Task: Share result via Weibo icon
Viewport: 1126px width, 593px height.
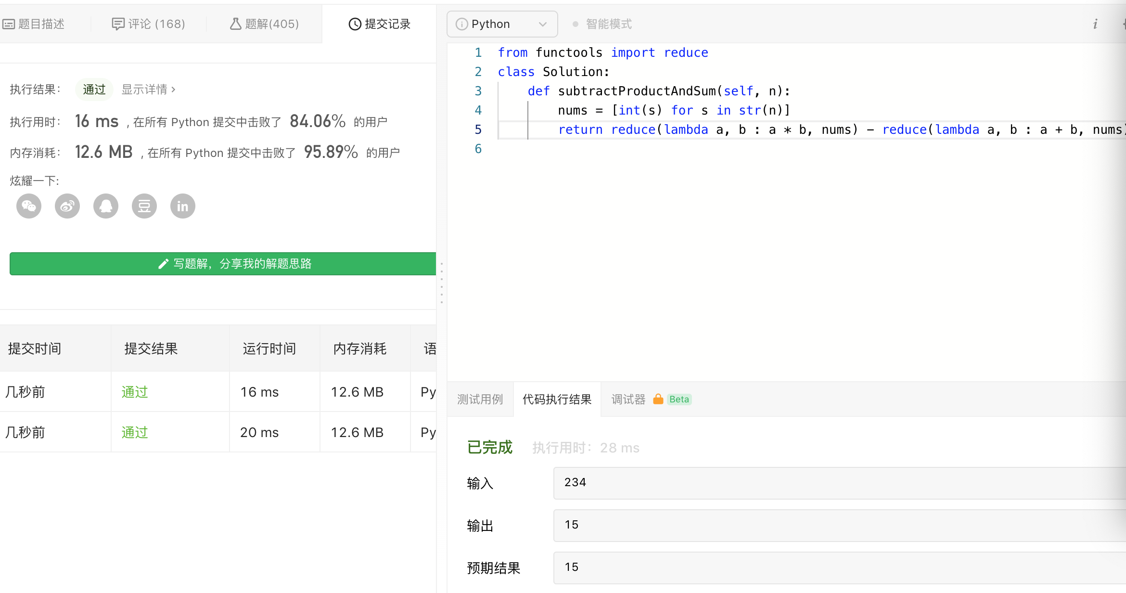Action: pos(67,206)
